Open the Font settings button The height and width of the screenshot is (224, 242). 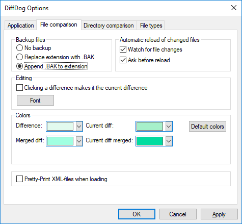point(35,101)
